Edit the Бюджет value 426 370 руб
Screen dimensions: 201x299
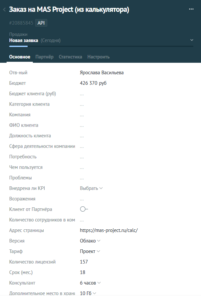(93, 83)
